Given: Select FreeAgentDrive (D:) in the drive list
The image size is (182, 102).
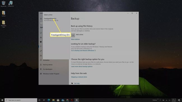Looking at the screenshot, I should pyautogui.click(x=51, y=20).
